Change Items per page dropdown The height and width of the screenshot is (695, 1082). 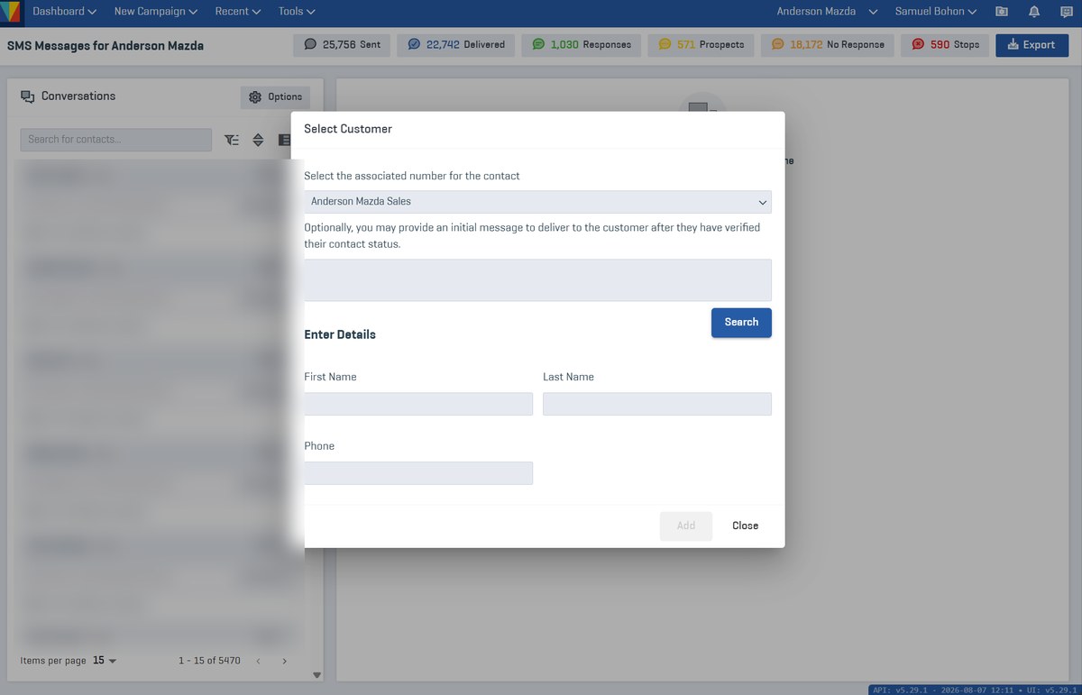105,661
